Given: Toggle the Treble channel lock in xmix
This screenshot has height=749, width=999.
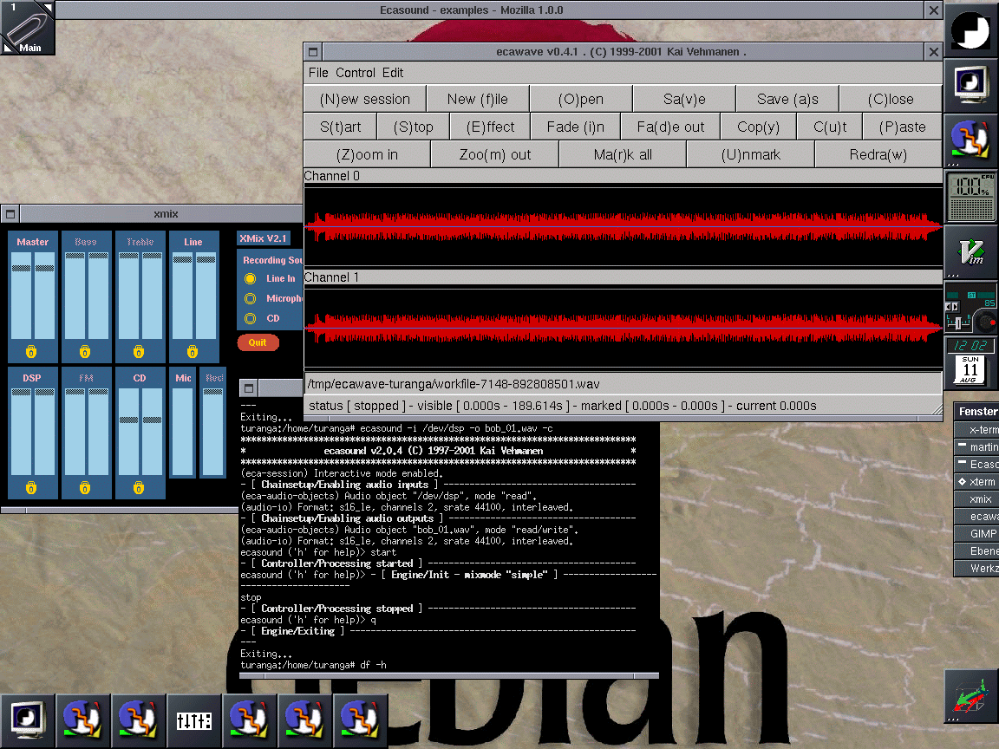Looking at the screenshot, I should pyautogui.click(x=139, y=352).
